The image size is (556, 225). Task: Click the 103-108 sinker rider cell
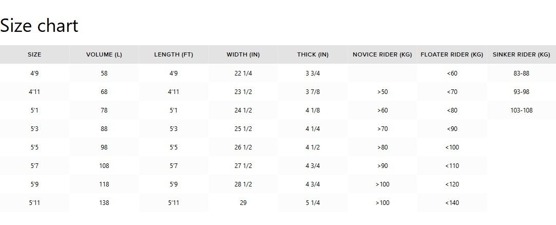pos(521,110)
